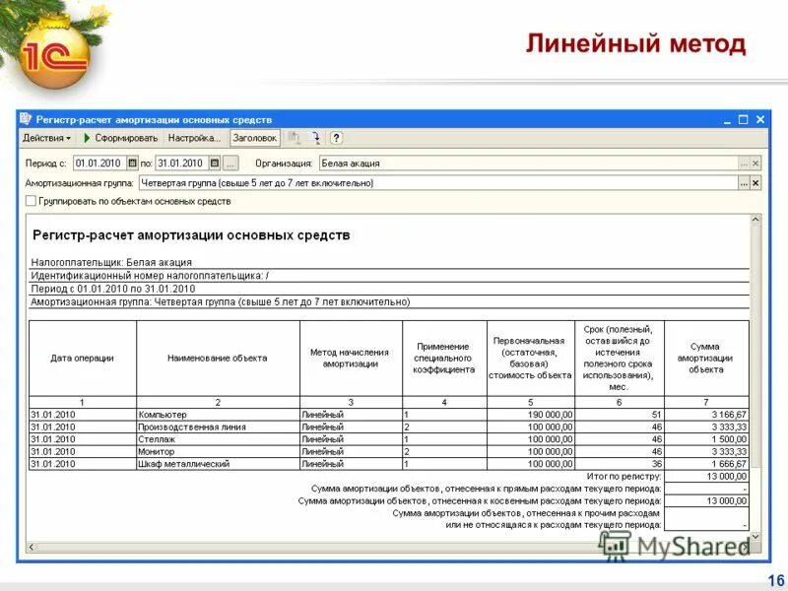The image size is (788, 591).
Task: Click the report vertical scrollbar down arrow
Action: (x=755, y=536)
